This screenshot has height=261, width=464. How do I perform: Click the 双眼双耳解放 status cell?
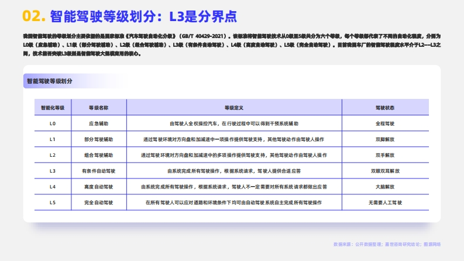385,171
